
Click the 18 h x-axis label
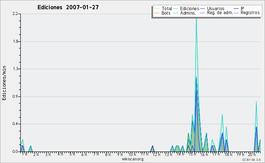228,154
